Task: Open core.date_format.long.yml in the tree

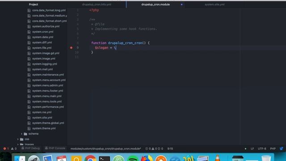Action: [49, 10]
